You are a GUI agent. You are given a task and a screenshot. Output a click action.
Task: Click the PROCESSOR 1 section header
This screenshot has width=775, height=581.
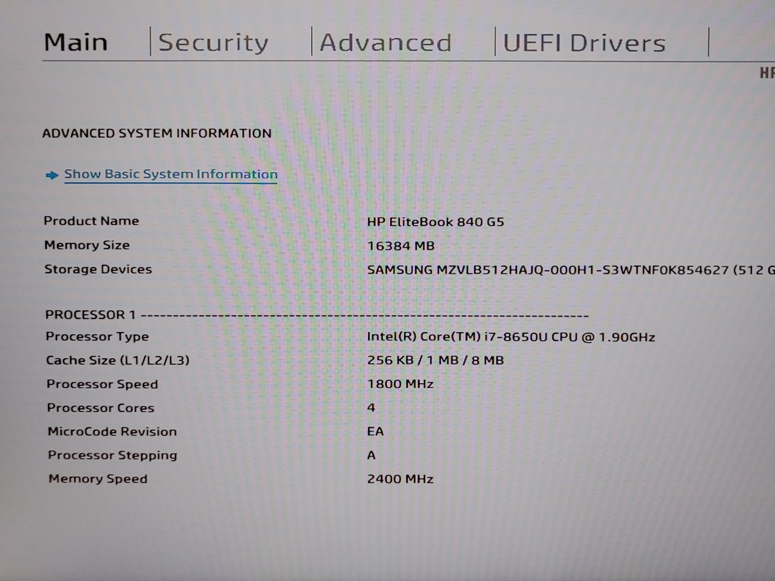point(90,315)
